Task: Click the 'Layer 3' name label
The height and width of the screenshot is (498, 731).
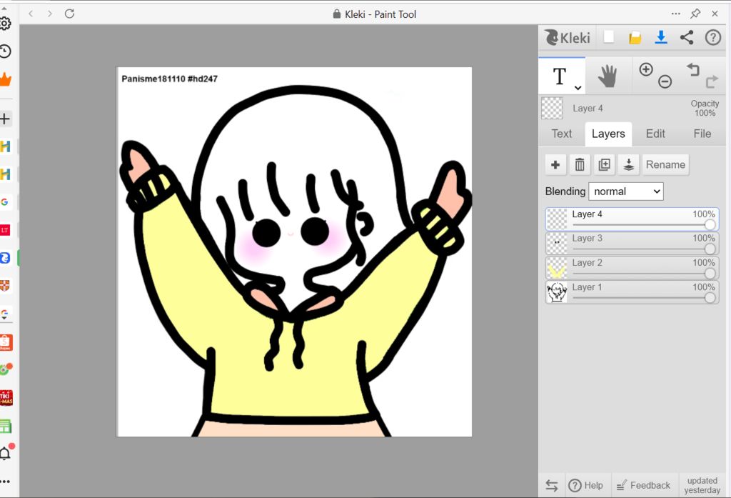Action: (587, 238)
